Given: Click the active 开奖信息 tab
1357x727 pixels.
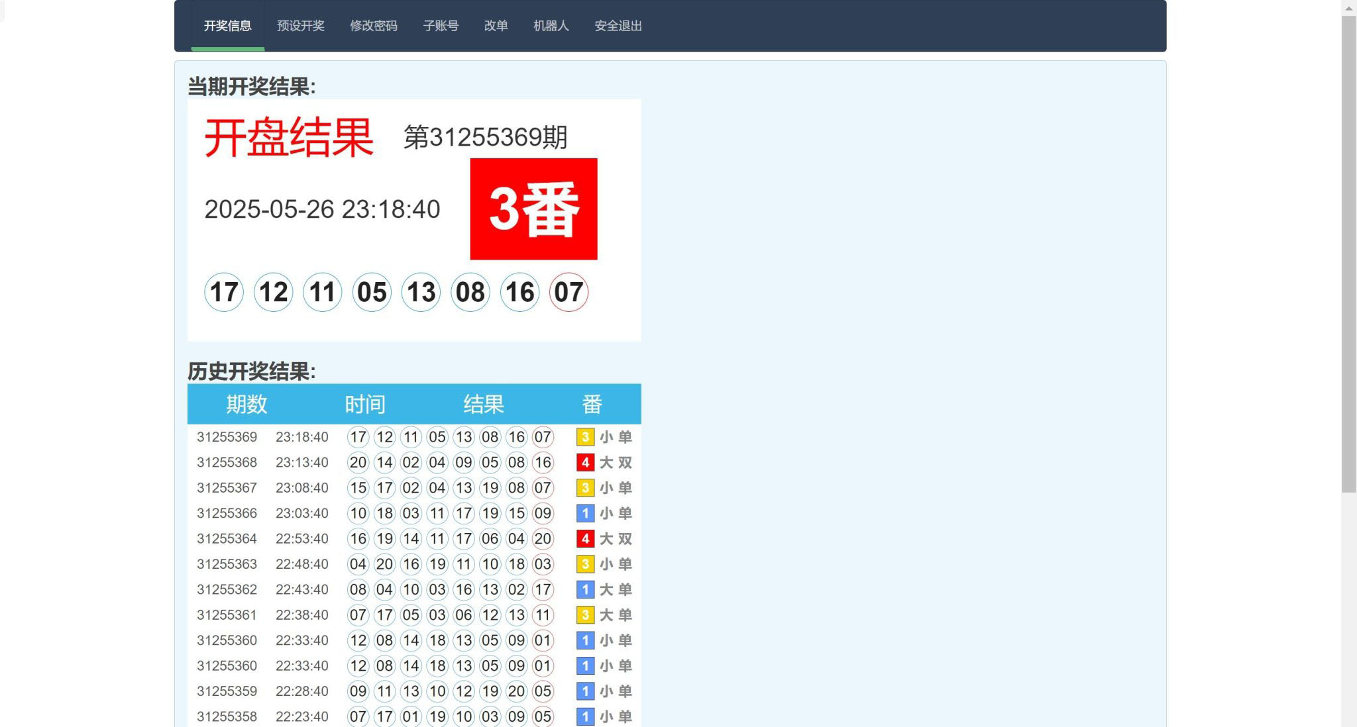Looking at the screenshot, I should pos(227,26).
